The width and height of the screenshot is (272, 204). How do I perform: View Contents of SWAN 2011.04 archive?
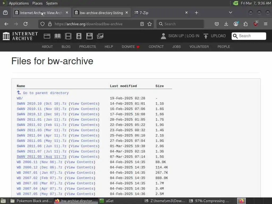tap(84, 135)
